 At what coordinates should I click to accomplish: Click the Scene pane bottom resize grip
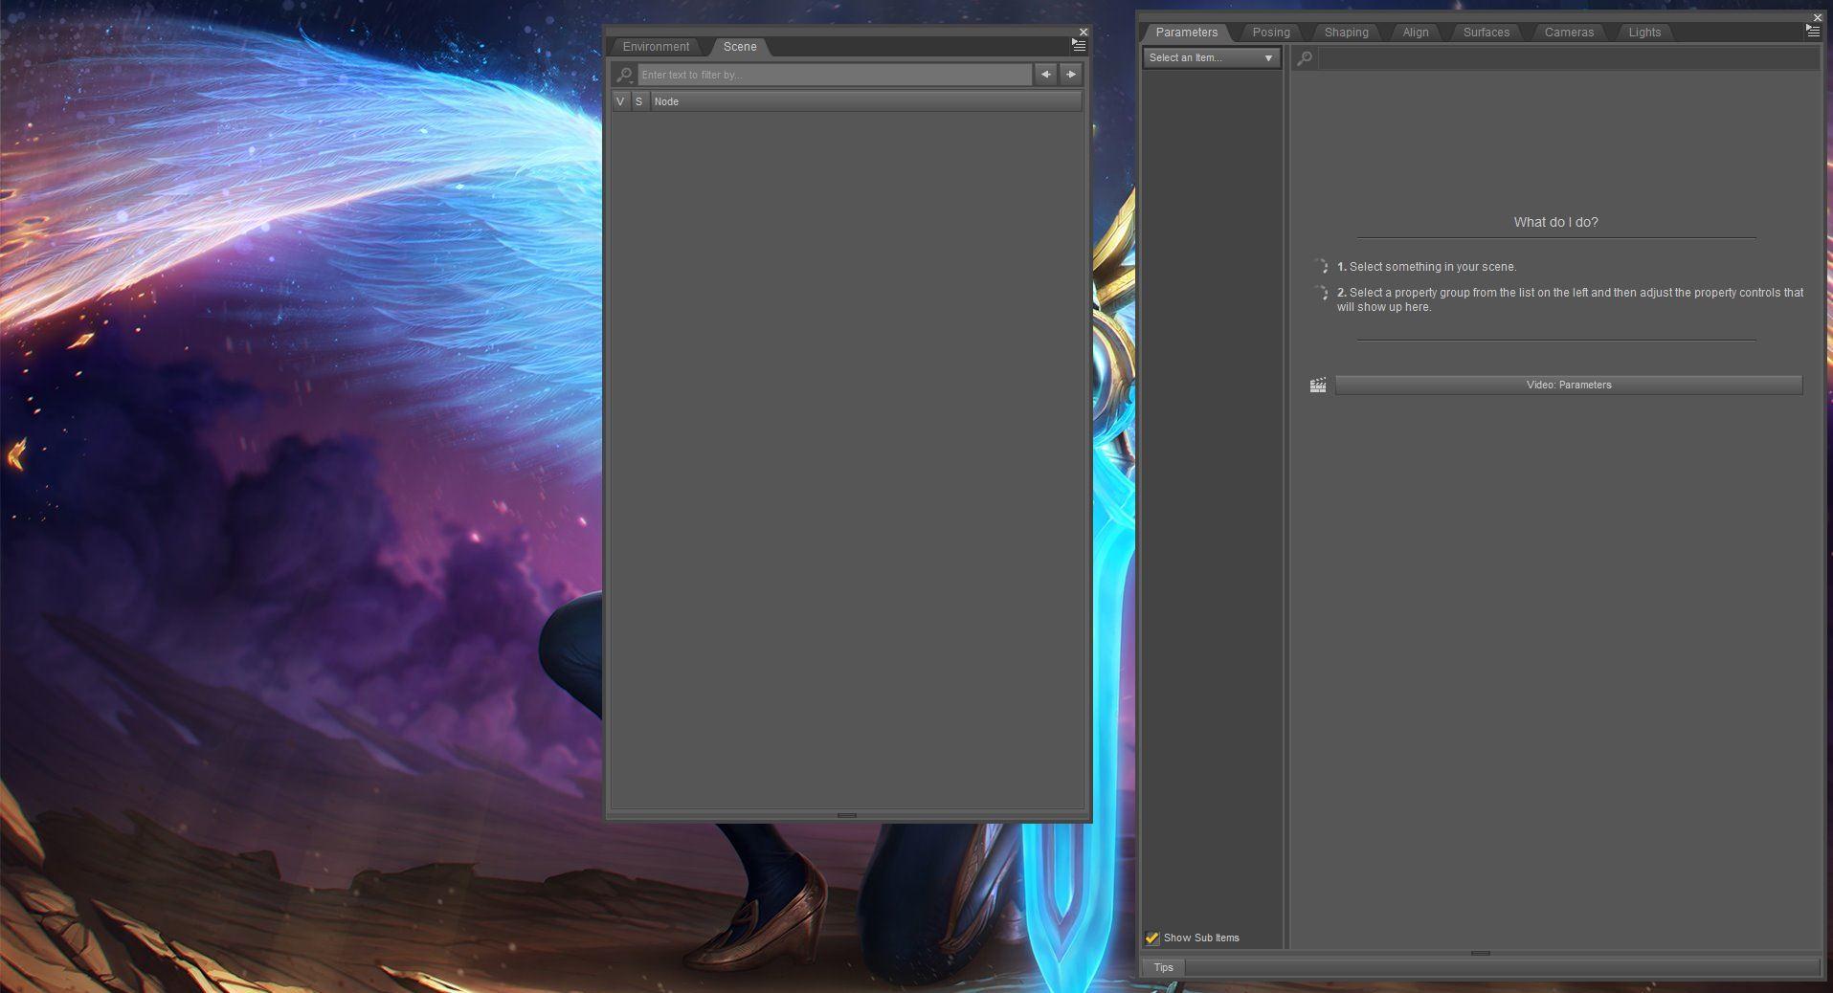coord(847,815)
